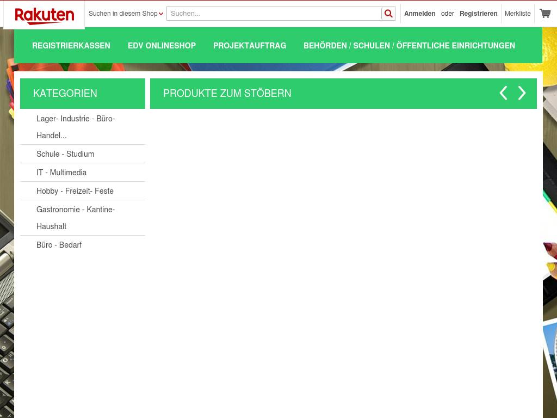Expand the 'Suchen in diesem Shop' dropdown

126,14
